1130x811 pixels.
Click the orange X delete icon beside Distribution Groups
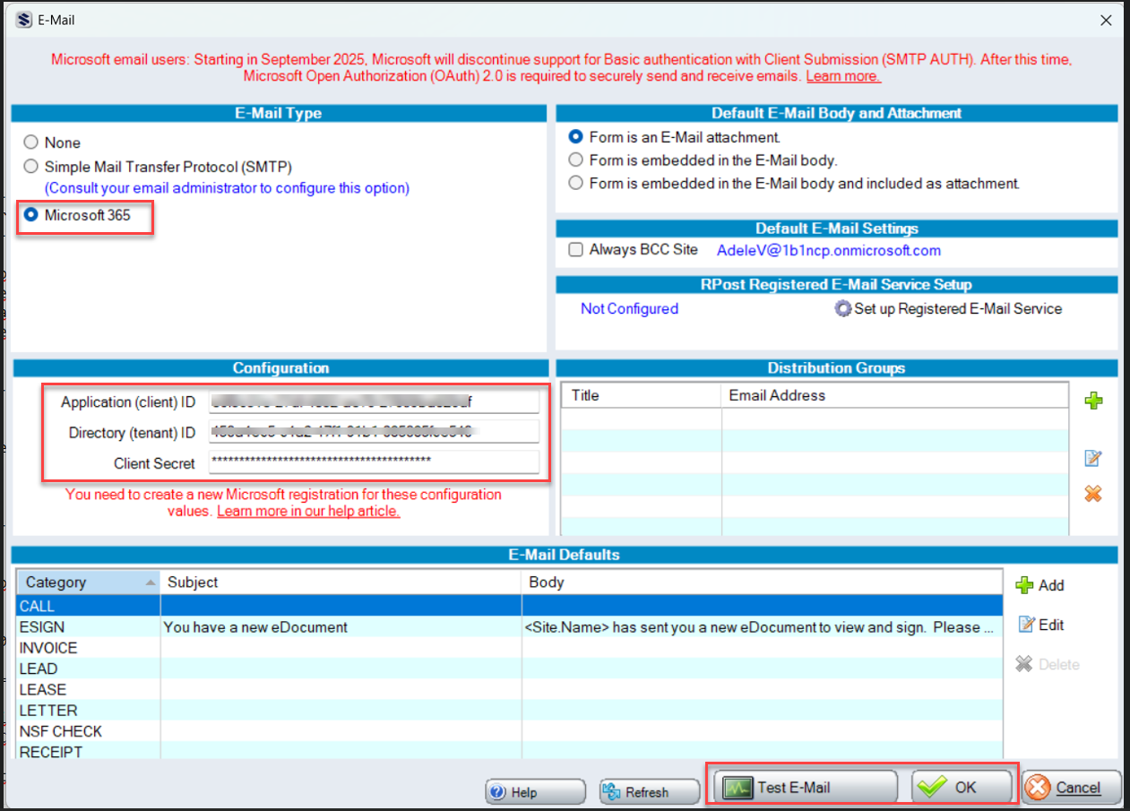click(1093, 494)
